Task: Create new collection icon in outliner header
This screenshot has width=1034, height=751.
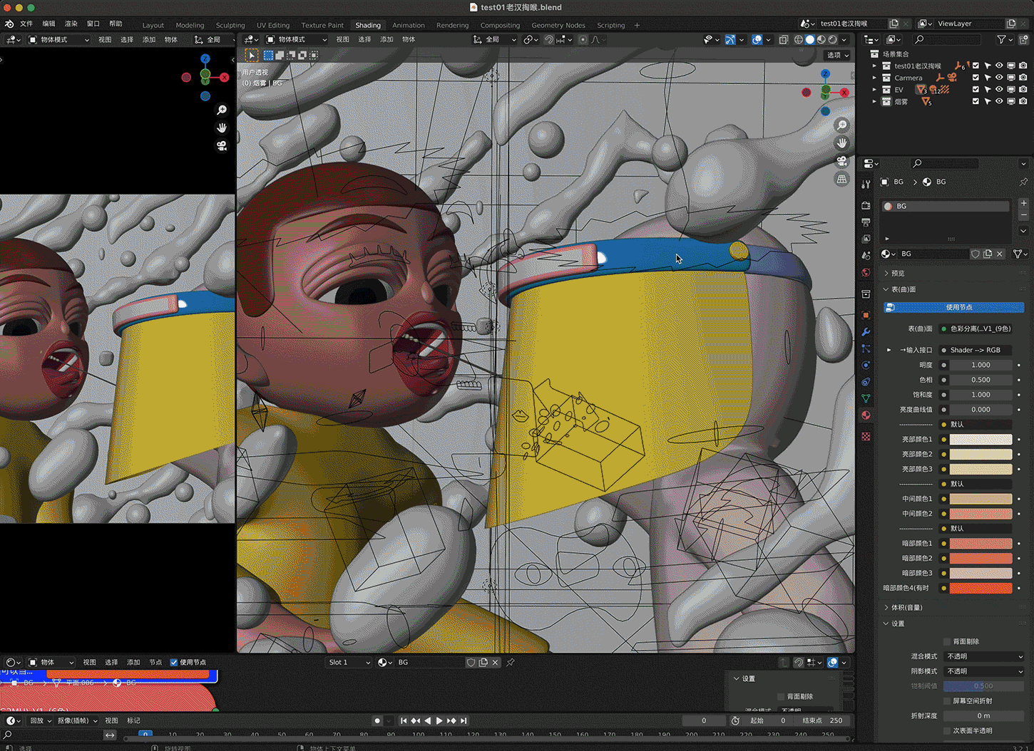Action: tap(1024, 40)
